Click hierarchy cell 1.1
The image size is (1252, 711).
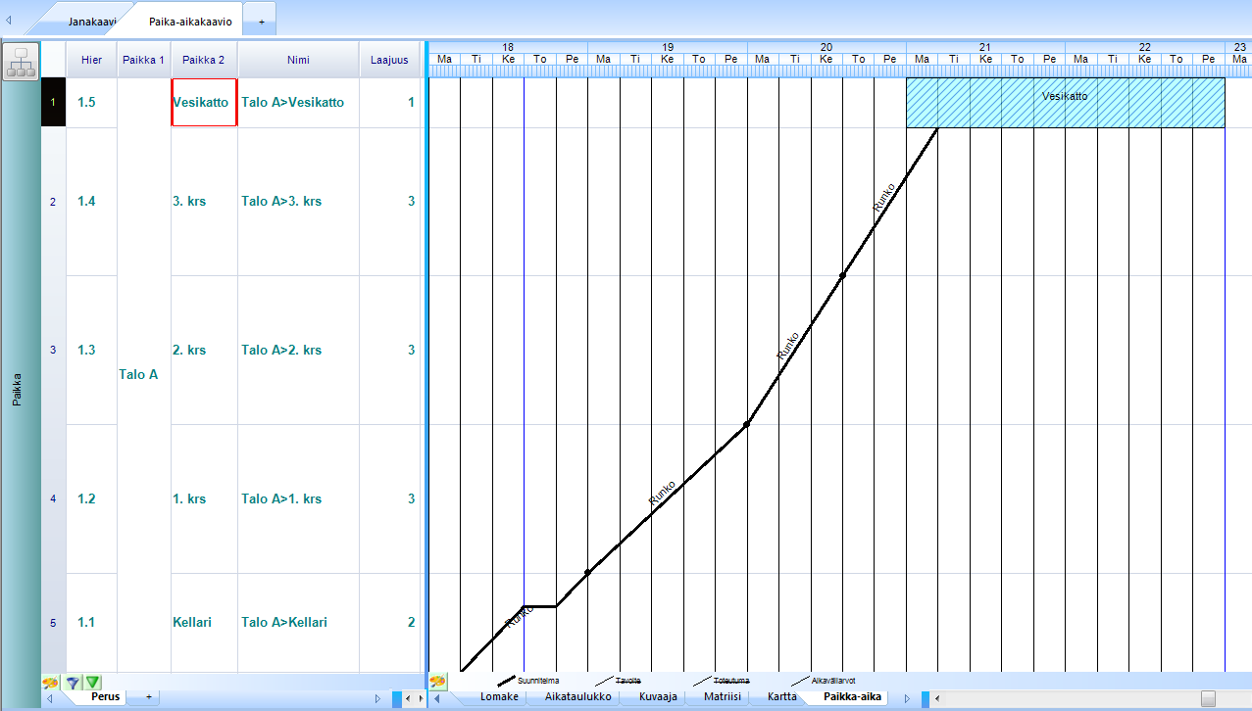[92, 623]
